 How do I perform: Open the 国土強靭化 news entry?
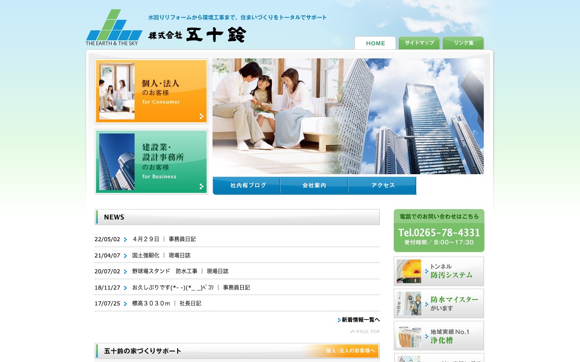(x=146, y=255)
